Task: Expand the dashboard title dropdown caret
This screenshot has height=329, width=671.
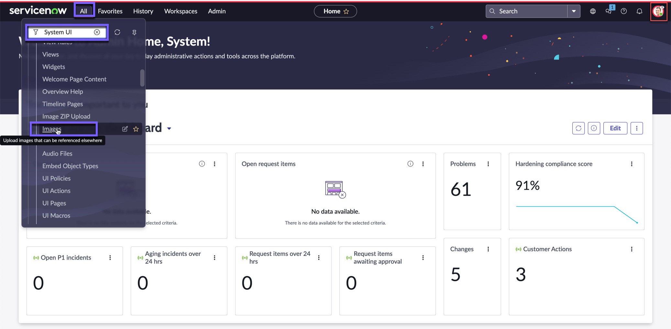Action: 169,128
